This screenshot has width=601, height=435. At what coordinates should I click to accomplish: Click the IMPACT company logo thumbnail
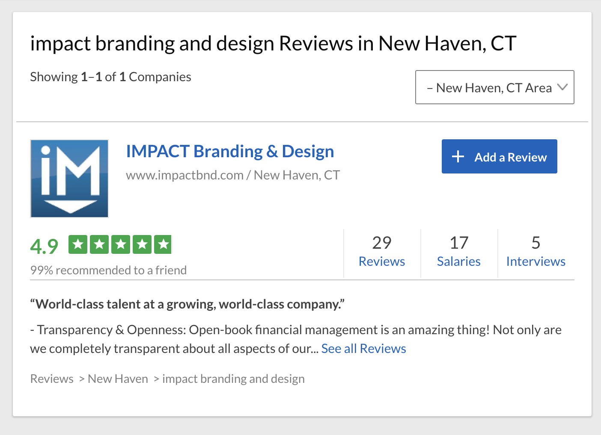point(69,179)
